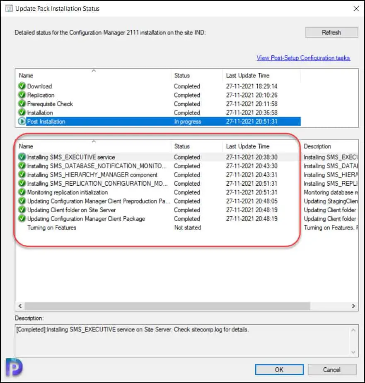Click the In progress status cell
This screenshot has height=383, width=365.
click(x=188, y=122)
